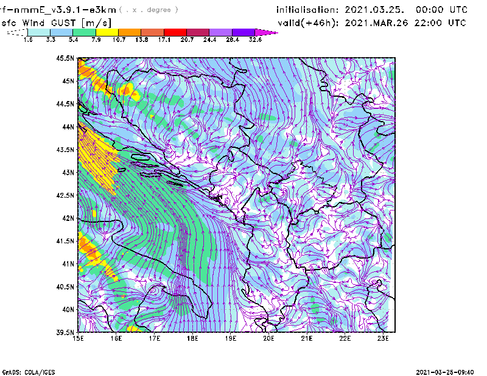
Task: Click the '42.5N' latitude label
Action: (65, 195)
